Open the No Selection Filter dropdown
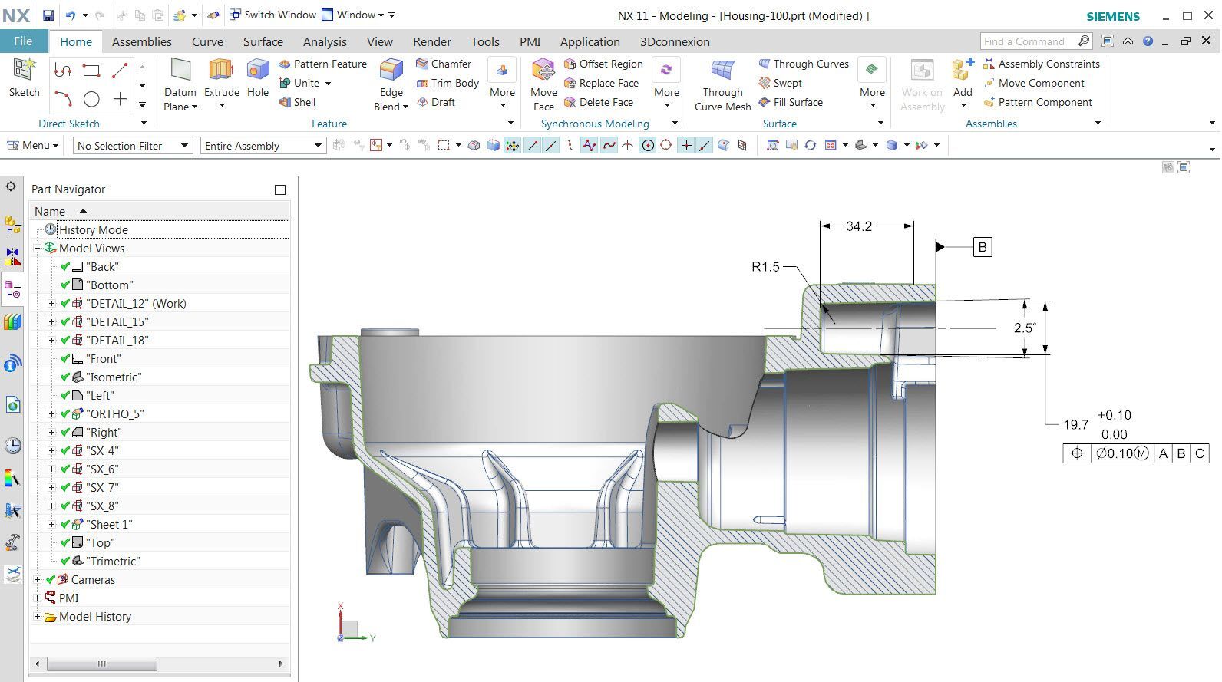This screenshot has height=682, width=1222. click(x=133, y=146)
